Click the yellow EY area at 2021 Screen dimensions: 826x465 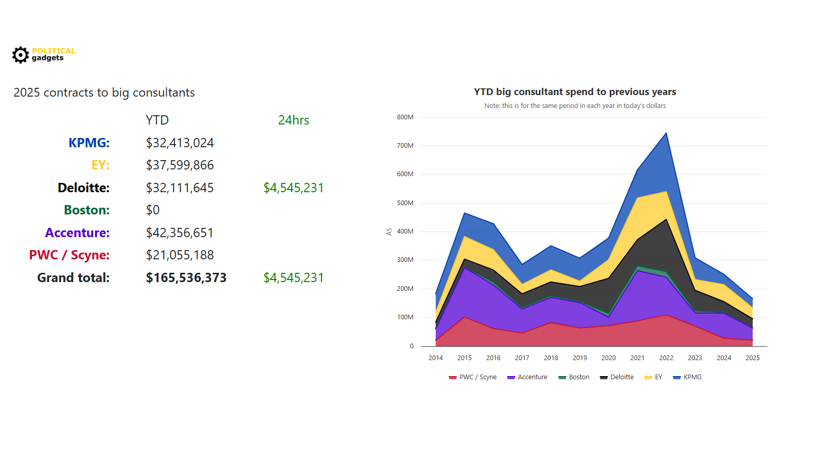(x=638, y=218)
